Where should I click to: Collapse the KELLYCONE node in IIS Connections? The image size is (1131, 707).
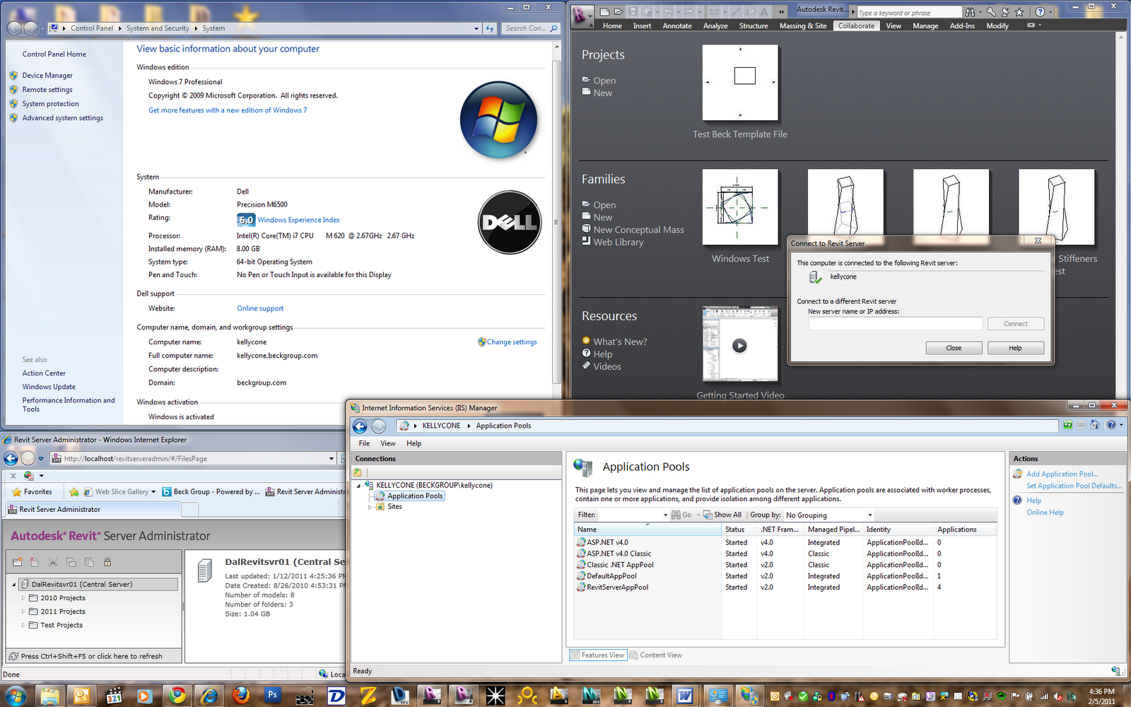pyautogui.click(x=359, y=486)
